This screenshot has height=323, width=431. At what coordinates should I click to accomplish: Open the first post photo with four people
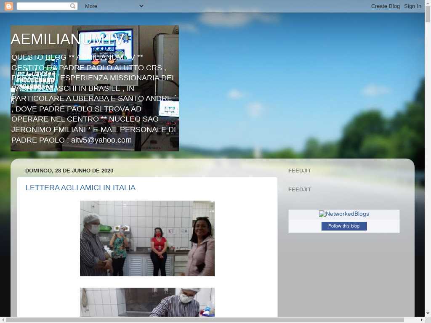pos(147,238)
